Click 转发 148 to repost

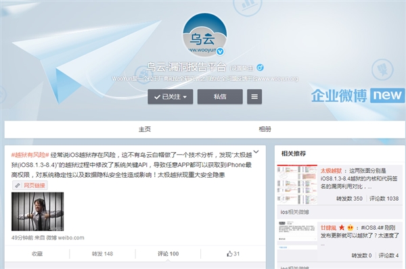(x=102, y=254)
